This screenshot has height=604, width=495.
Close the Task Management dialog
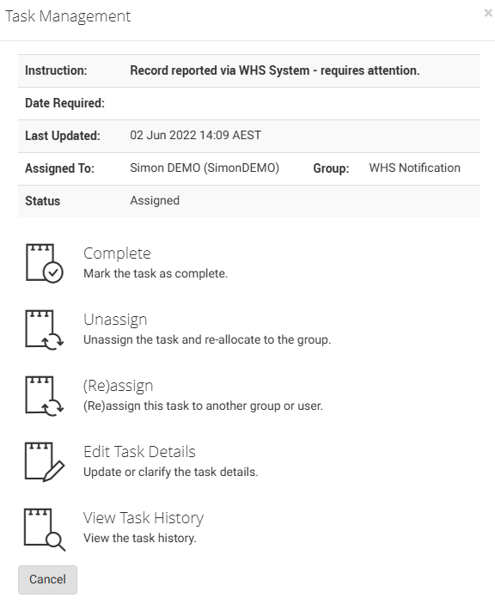pos(488,13)
